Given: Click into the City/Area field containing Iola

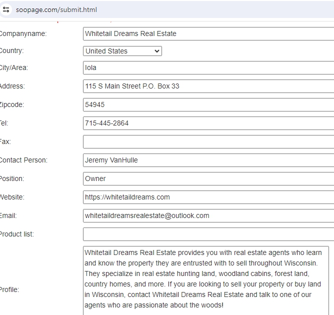Looking at the screenshot, I should pos(208,67).
